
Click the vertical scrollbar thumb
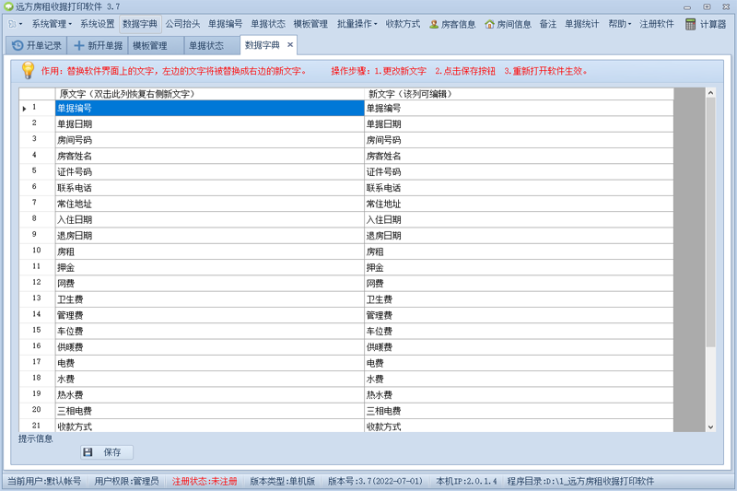pos(710,222)
